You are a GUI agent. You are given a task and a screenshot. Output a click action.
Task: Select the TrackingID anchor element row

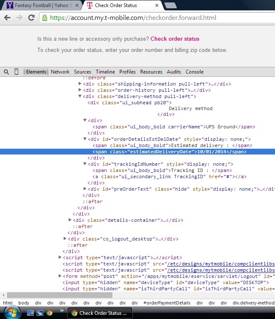169,177
